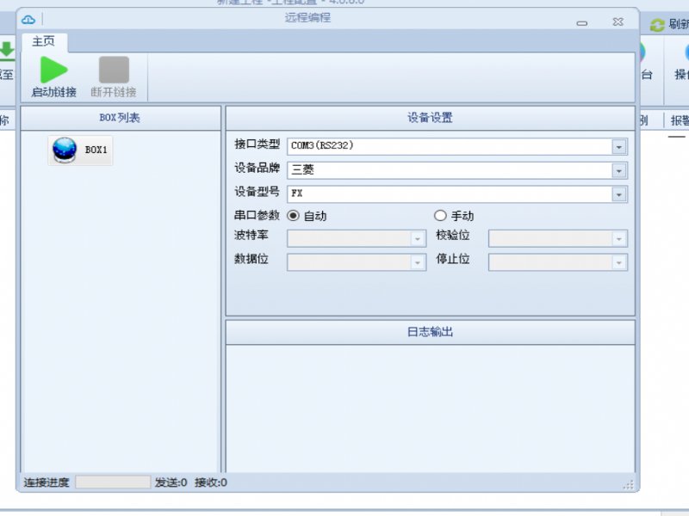Open the 停止位 combo box
689x516 pixels.
(x=618, y=262)
